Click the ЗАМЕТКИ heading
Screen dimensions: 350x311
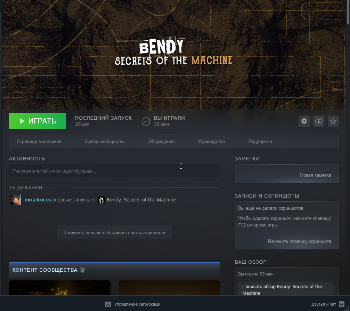tap(247, 159)
